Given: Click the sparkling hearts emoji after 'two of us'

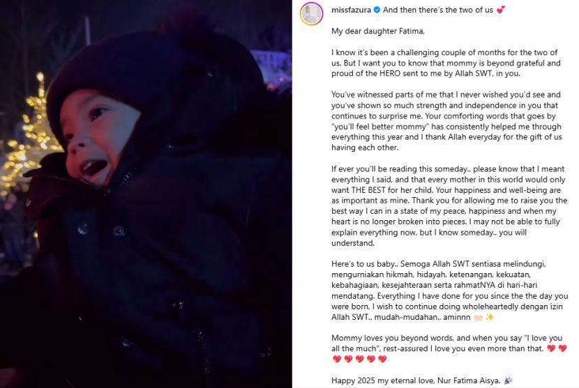Looking at the screenshot, I should click(x=501, y=10).
